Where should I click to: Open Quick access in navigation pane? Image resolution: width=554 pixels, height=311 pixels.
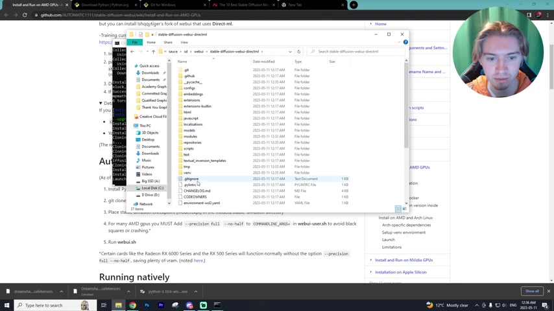point(149,66)
